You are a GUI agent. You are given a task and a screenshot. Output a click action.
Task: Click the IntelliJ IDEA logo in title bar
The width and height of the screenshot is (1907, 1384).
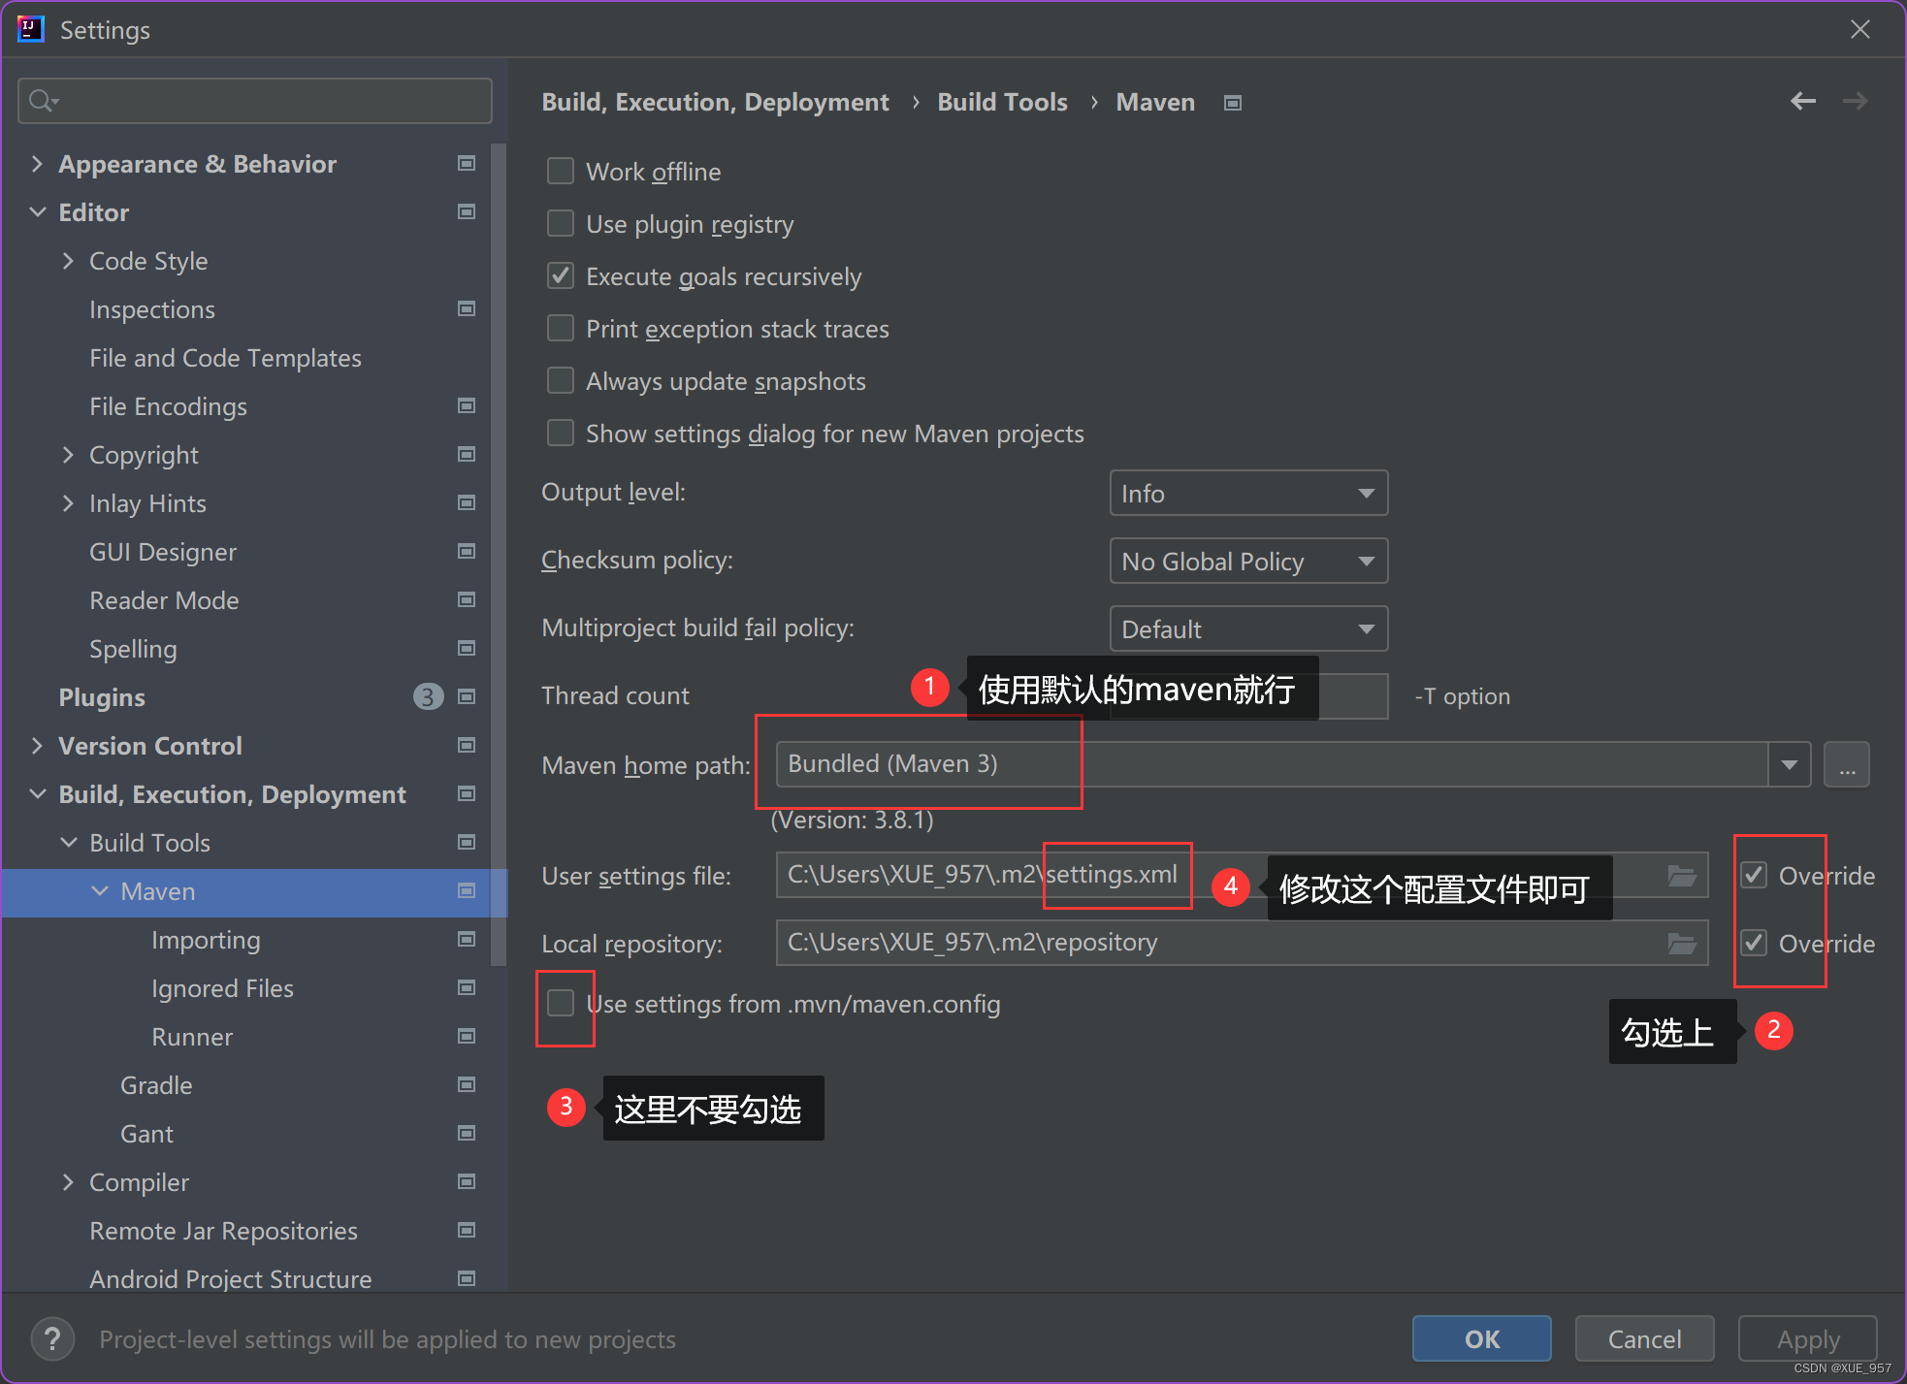click(31, 29)
